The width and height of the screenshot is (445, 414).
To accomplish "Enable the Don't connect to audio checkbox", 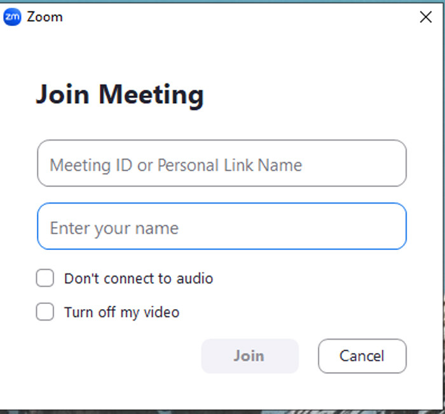I will 45,279.
